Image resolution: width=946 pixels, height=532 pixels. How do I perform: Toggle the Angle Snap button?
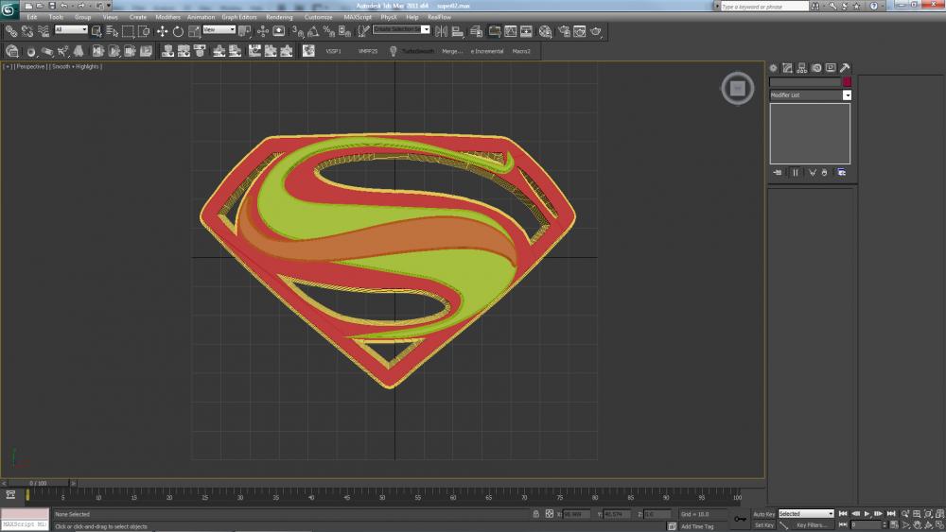[314, 31]
